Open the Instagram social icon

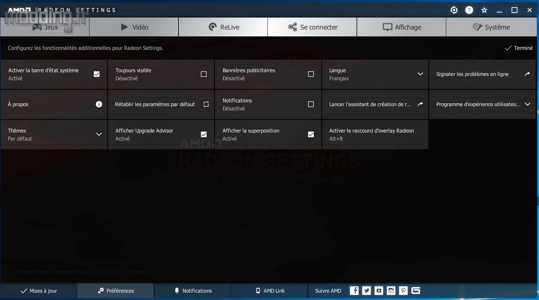[391, 290]
